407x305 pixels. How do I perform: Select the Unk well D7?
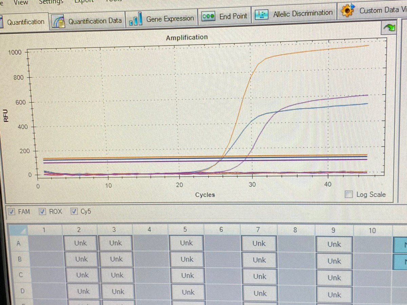(260, 293)
